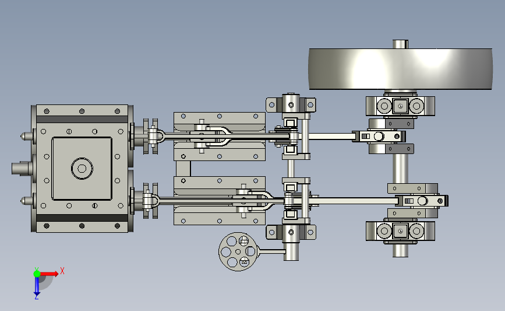Select the handwheel with round holes
The height and width of the screenshot is (311, 505).
[x=239, y=251]
